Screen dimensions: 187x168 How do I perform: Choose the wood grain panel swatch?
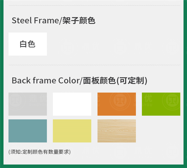117,131
